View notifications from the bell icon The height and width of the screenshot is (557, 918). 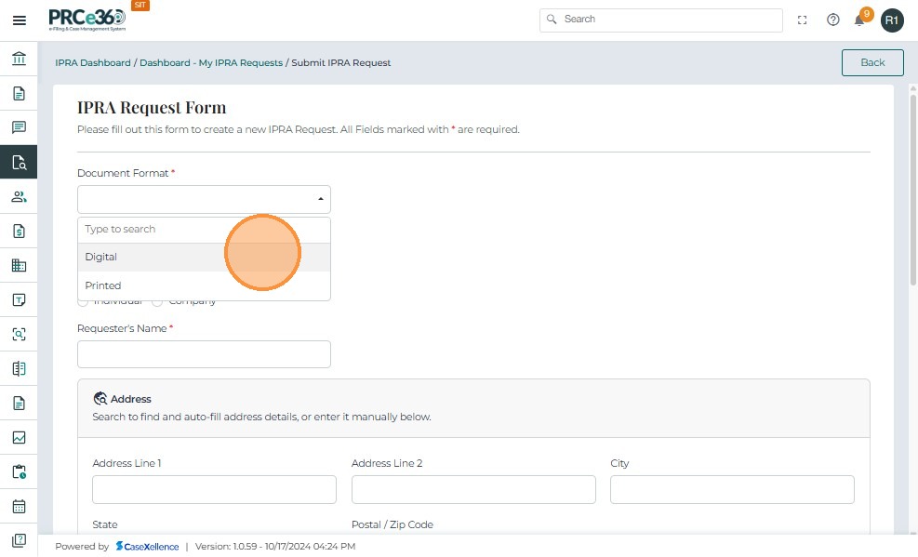[x=860, y=20]
